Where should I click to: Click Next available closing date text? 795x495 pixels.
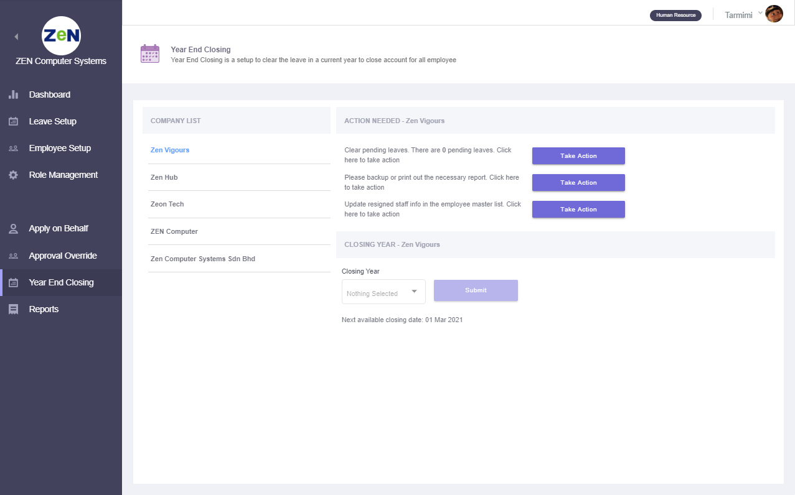click(x=402, y=320)
